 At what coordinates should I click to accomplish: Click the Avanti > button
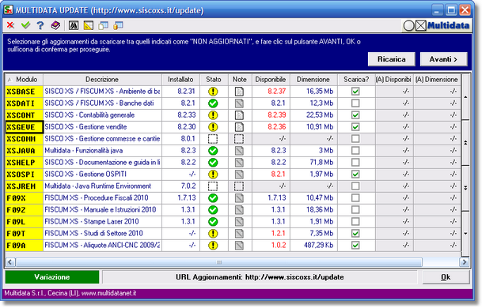(443, 59)
